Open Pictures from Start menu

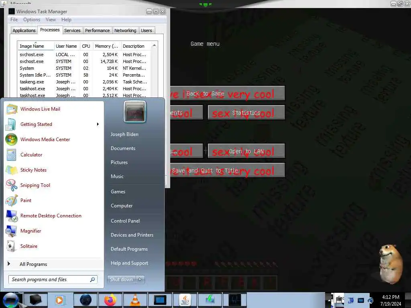tap(119, 162)
